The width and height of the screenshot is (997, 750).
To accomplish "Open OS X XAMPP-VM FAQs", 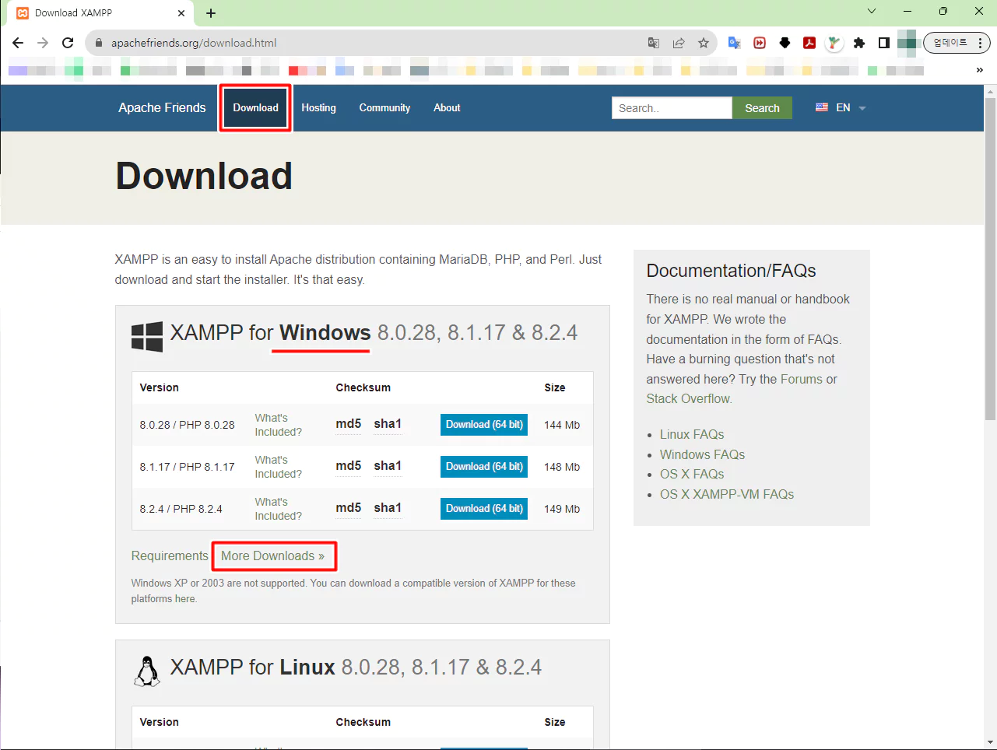I will (x=727, y=494).
